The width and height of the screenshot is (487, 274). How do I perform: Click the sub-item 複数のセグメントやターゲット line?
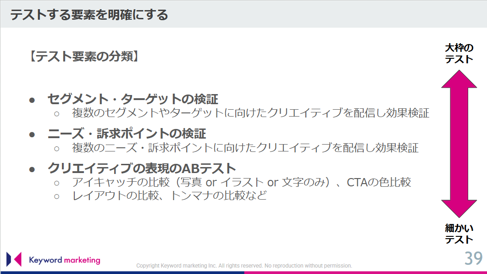pyautogui.click(x=250, y=113)
